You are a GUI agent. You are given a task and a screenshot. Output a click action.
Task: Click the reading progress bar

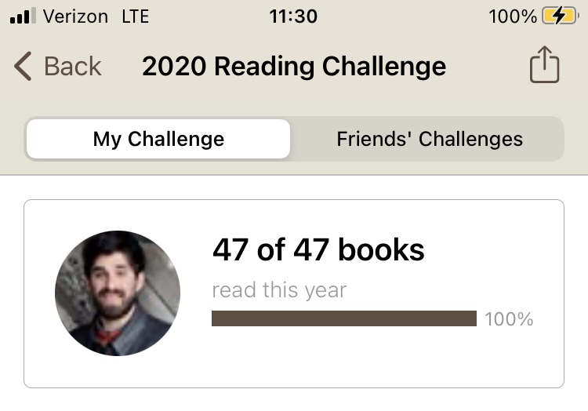344,318
